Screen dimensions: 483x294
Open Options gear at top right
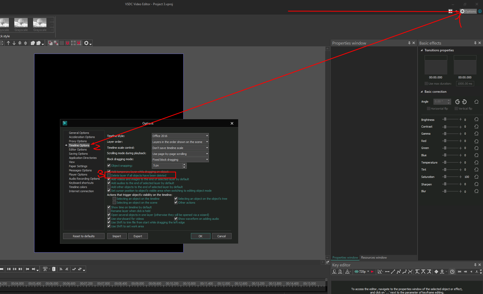(468, 11)
